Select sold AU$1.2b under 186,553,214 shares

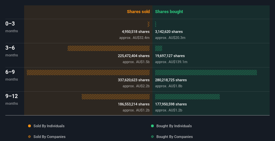(x=136, y=110)
